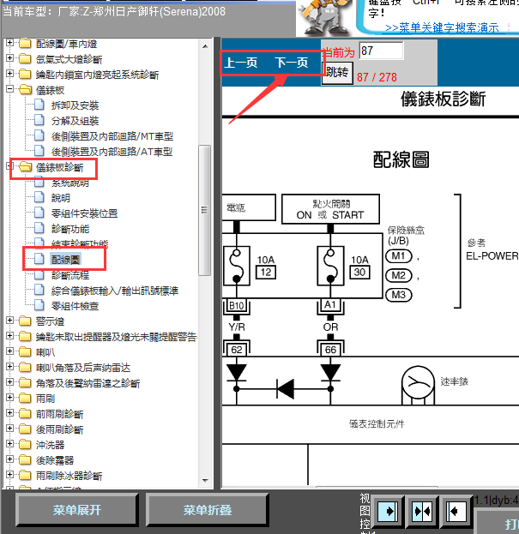Expand the 鑰匙內鎖室內燈亮起系統診斷 node
Image resolution: width=519 pixels, height=534 pixels.
[x=10, y=74]
